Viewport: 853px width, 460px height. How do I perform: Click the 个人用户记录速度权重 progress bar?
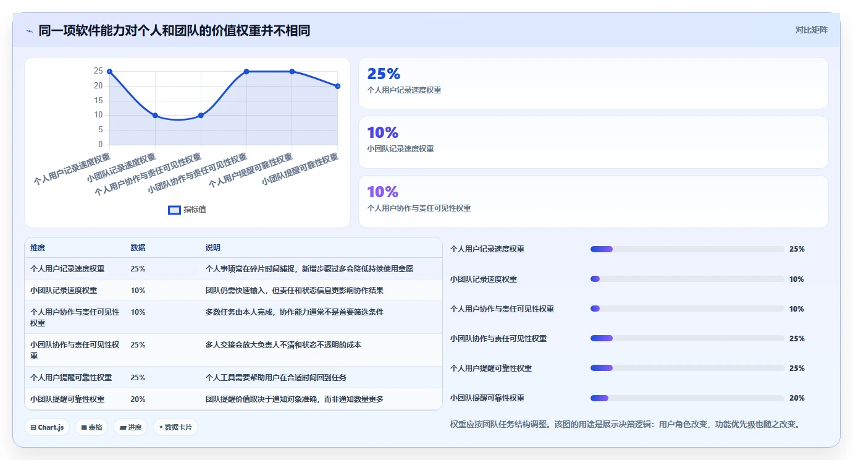687,249
